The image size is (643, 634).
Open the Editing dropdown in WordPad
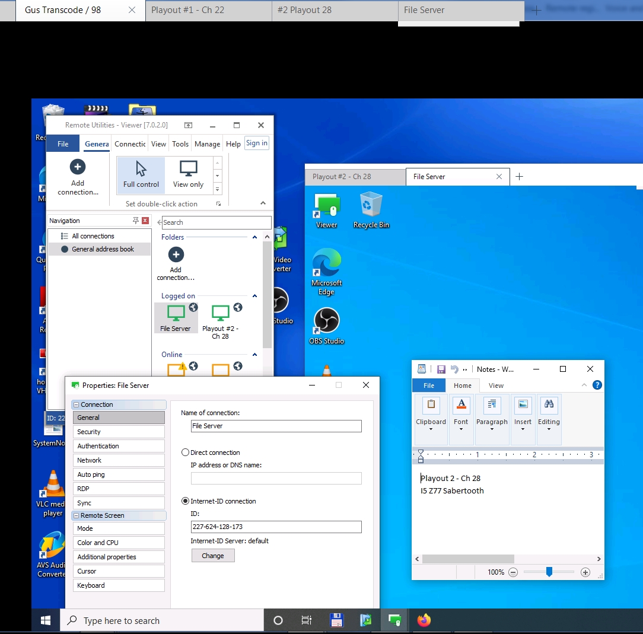[x=549, y=413]
